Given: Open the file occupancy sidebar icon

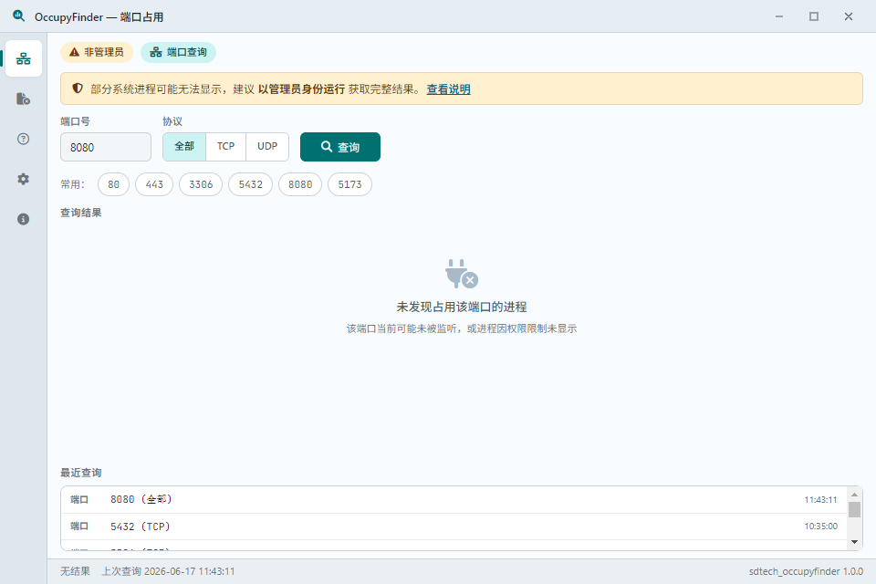Looking at the screenshot, I should point(24,99).
